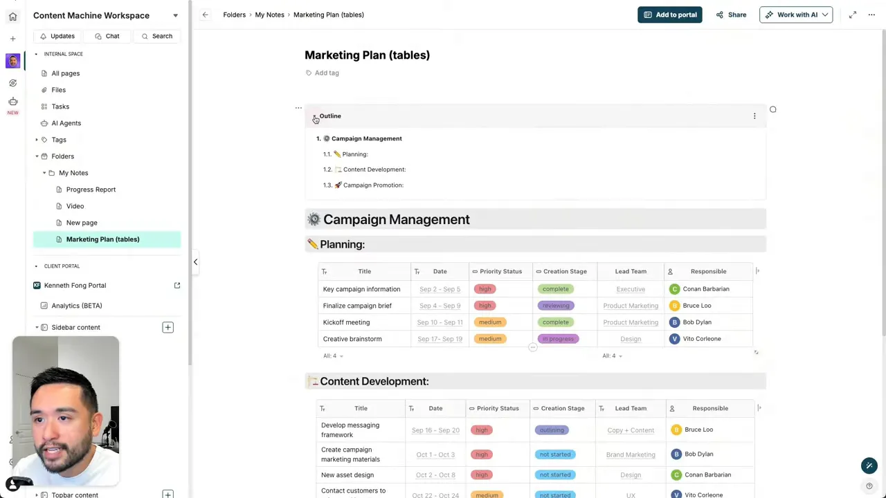The width and height of the screenshot is (886, 498).
Task: Open My Notes in the breadcrumb
Action: 269,15
